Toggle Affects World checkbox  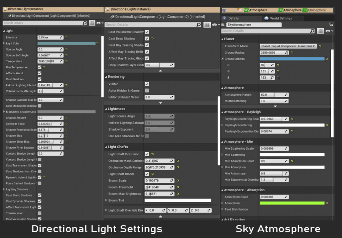[x=39, y=73]
